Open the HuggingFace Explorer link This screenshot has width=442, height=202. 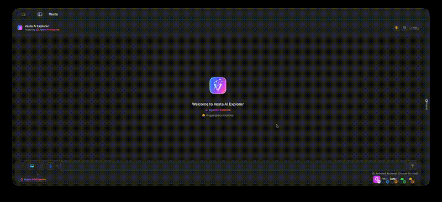click(x=218, y=115)
